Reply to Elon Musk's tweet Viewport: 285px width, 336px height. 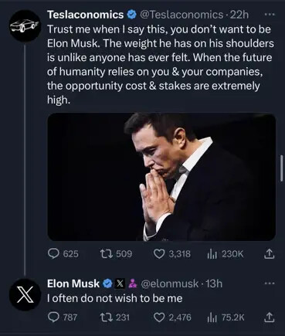(63, 317)
